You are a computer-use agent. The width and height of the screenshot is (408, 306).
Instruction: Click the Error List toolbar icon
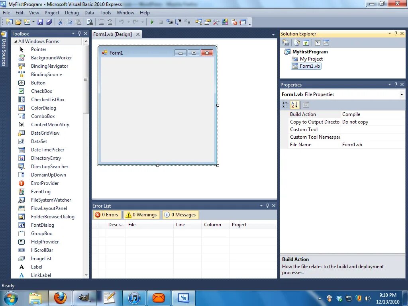coord(234,22)
